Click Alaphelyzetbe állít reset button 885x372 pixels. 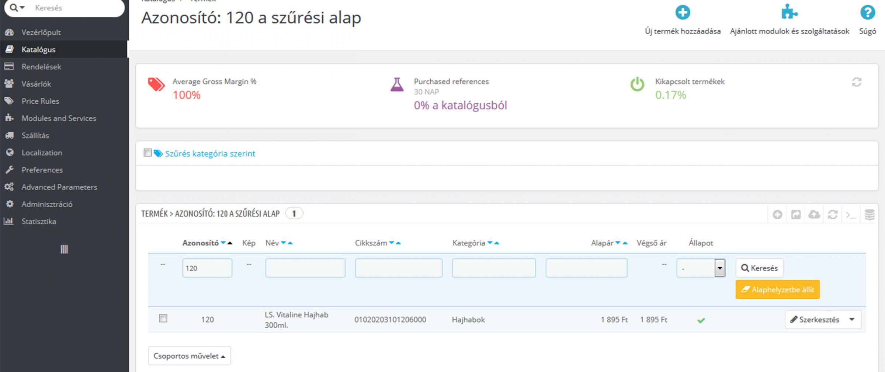778,290
